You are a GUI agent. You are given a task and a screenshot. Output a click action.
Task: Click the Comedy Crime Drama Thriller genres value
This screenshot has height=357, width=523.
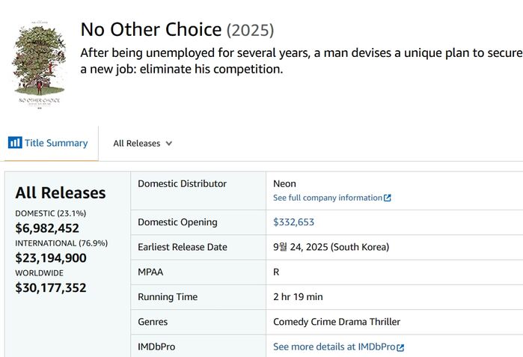337,322
